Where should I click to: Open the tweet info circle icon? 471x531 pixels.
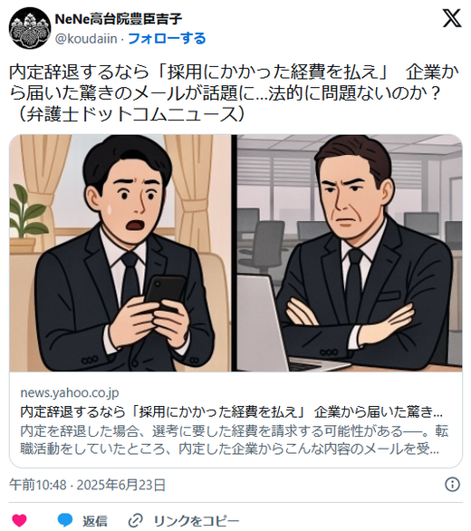tap(452, 485)
